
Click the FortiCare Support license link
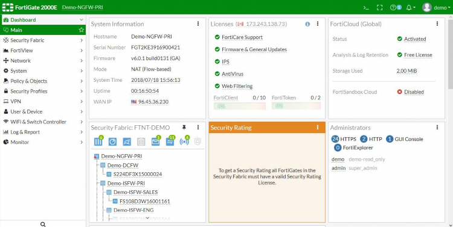click(x=242, y=37)
